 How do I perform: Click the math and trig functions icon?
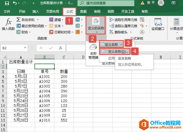tap(78, 26)
